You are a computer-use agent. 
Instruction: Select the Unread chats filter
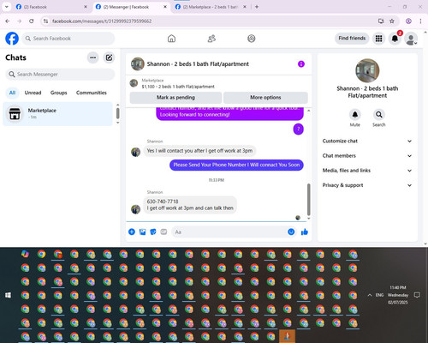pyautogui.click(x=33, y=93)
